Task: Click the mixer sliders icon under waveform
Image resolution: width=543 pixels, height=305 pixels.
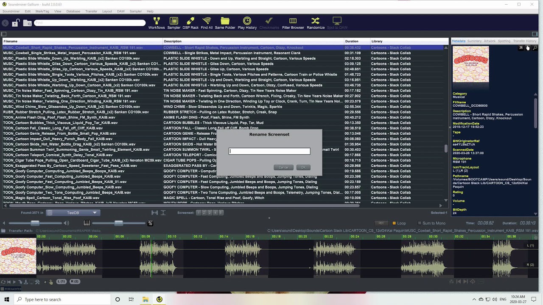Action: [x=451, y=282]
